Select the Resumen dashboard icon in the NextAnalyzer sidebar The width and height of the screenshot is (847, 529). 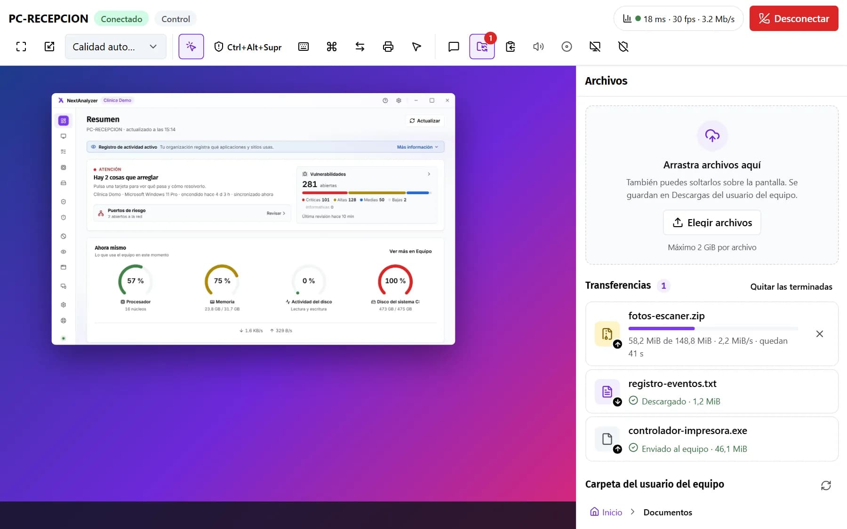pyautogui.click(x=64, y=121)
